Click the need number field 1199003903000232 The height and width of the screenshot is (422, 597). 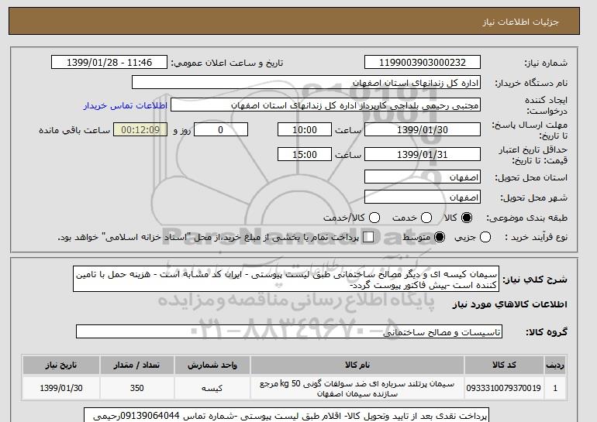coord(423,63)
